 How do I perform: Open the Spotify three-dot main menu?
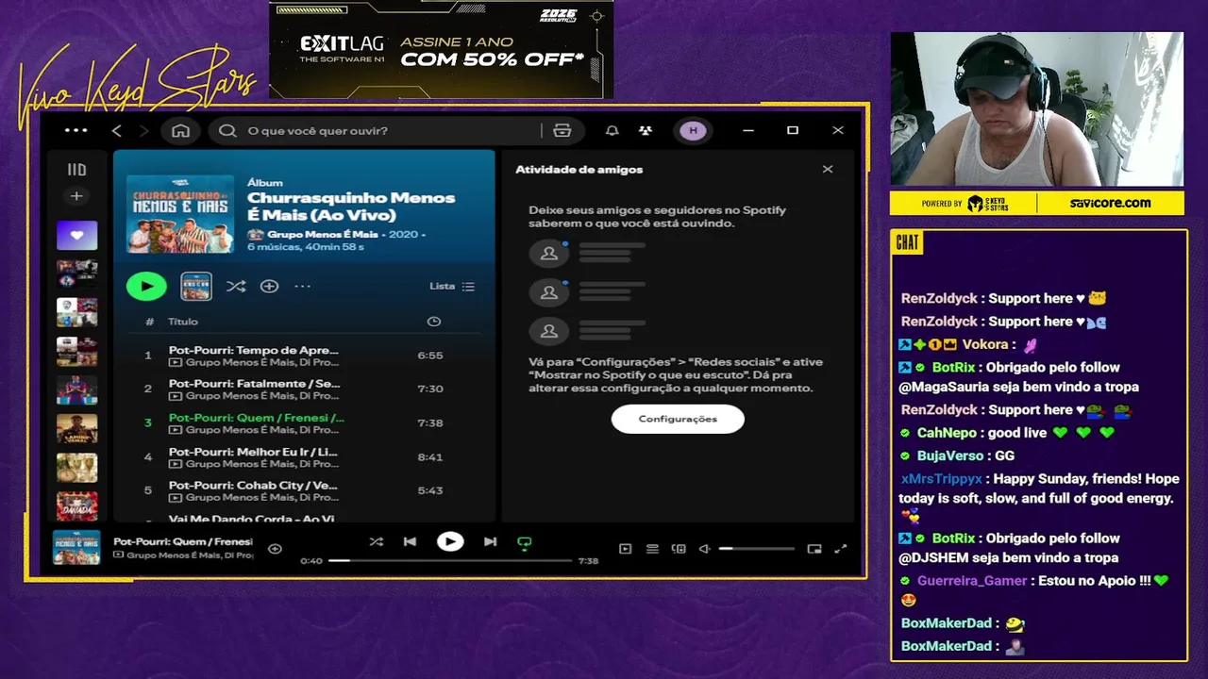click(75, 130)
